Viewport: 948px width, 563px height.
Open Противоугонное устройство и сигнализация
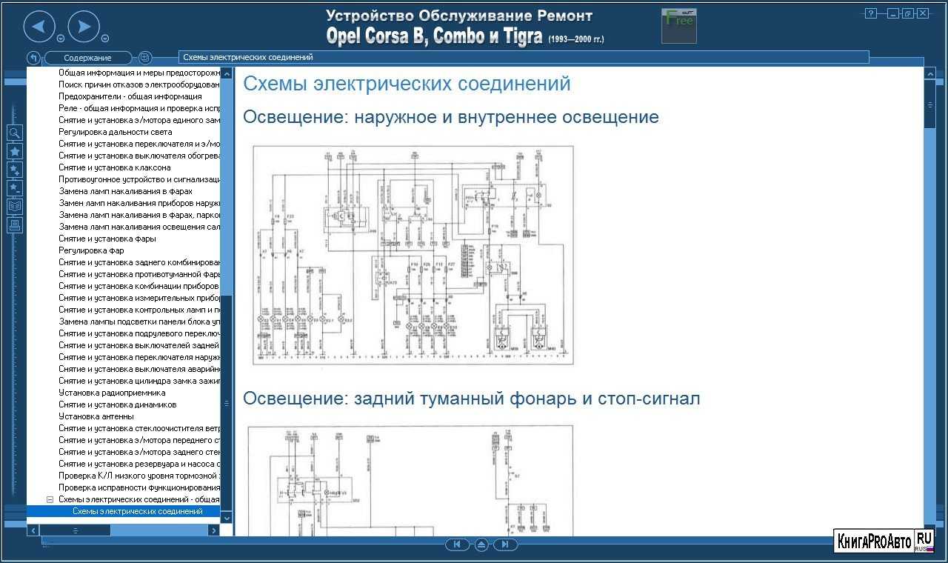[x=139, y=179]
